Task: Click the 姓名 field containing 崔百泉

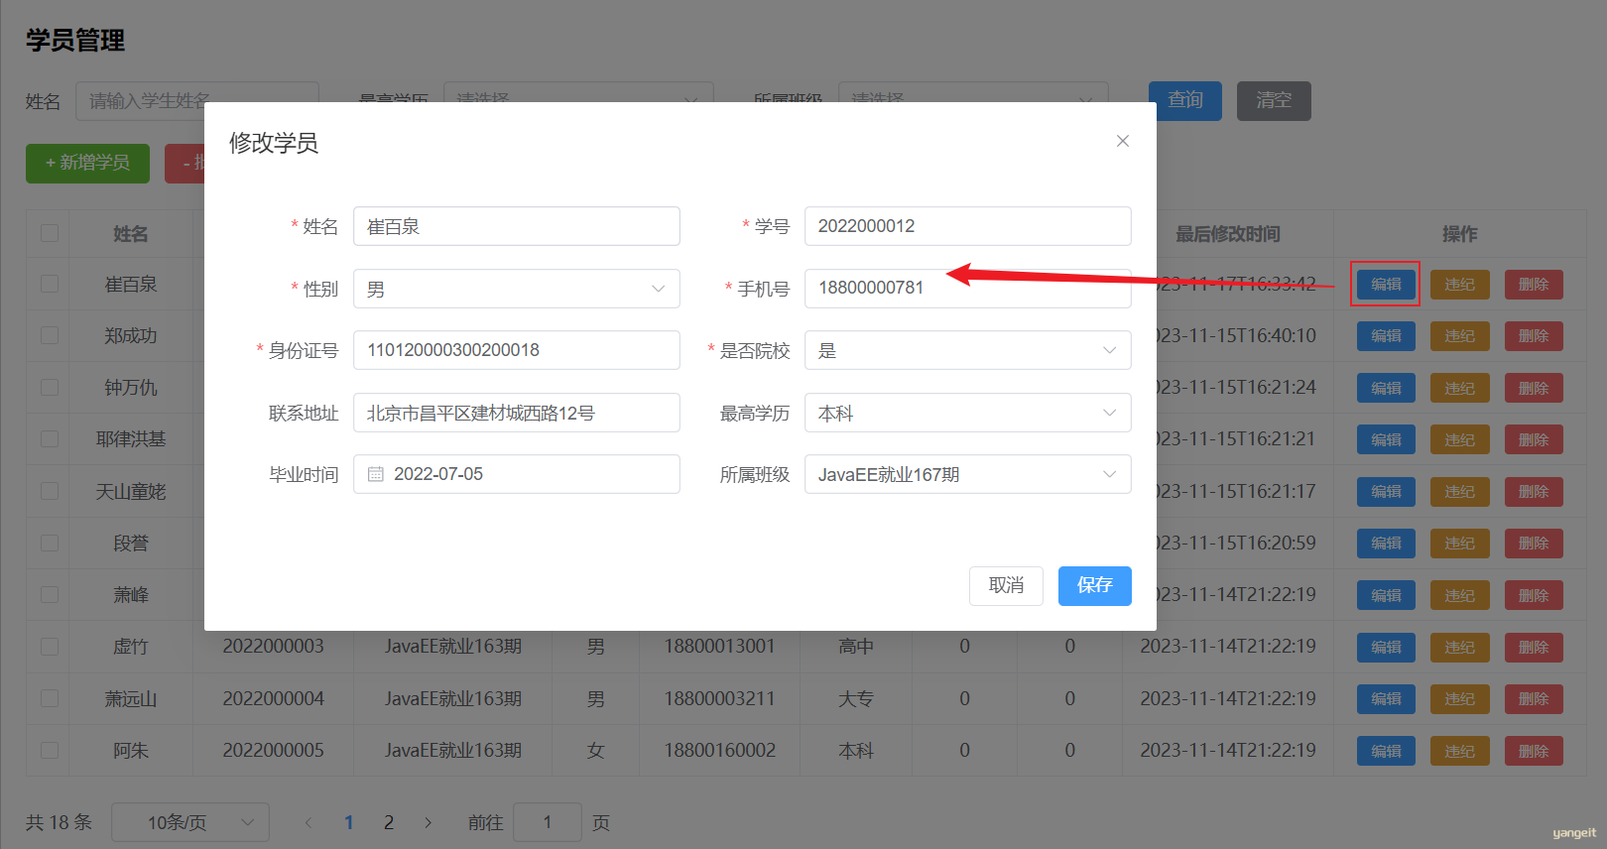Action: [x=517, y=226]
